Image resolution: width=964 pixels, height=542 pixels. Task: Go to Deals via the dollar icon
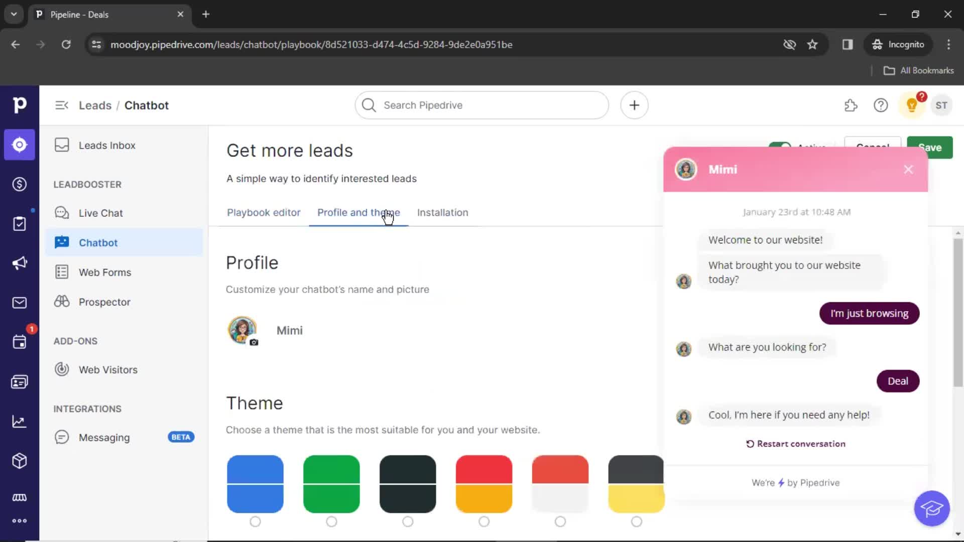(x=19, y=184)
